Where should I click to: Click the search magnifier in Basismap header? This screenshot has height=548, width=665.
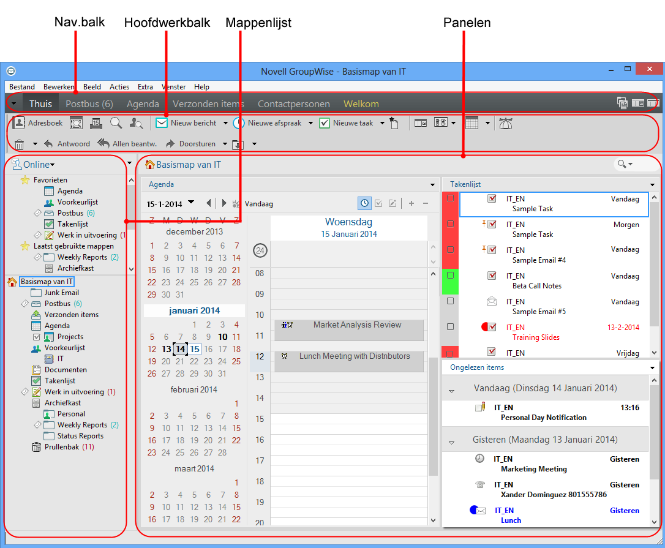[x=622, y=163]
